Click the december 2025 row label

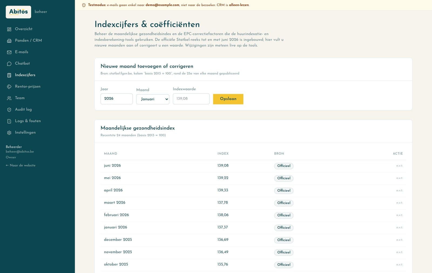(118, 240)
